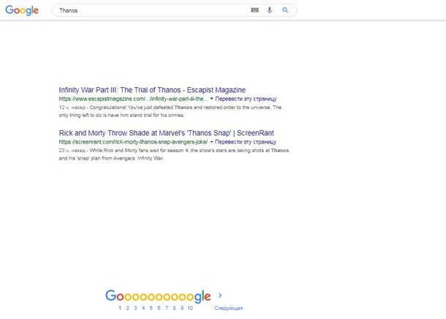
Task: Expand dropdown arrow next to escapistmagazine URL
Action: 211,99
